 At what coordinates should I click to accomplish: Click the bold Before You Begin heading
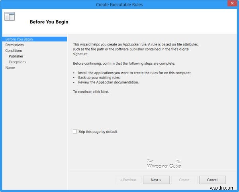(49, 22)
